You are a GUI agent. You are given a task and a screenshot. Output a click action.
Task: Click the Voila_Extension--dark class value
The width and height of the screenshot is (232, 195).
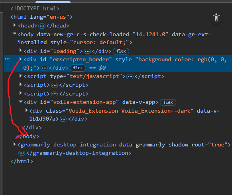click(130, 111)
